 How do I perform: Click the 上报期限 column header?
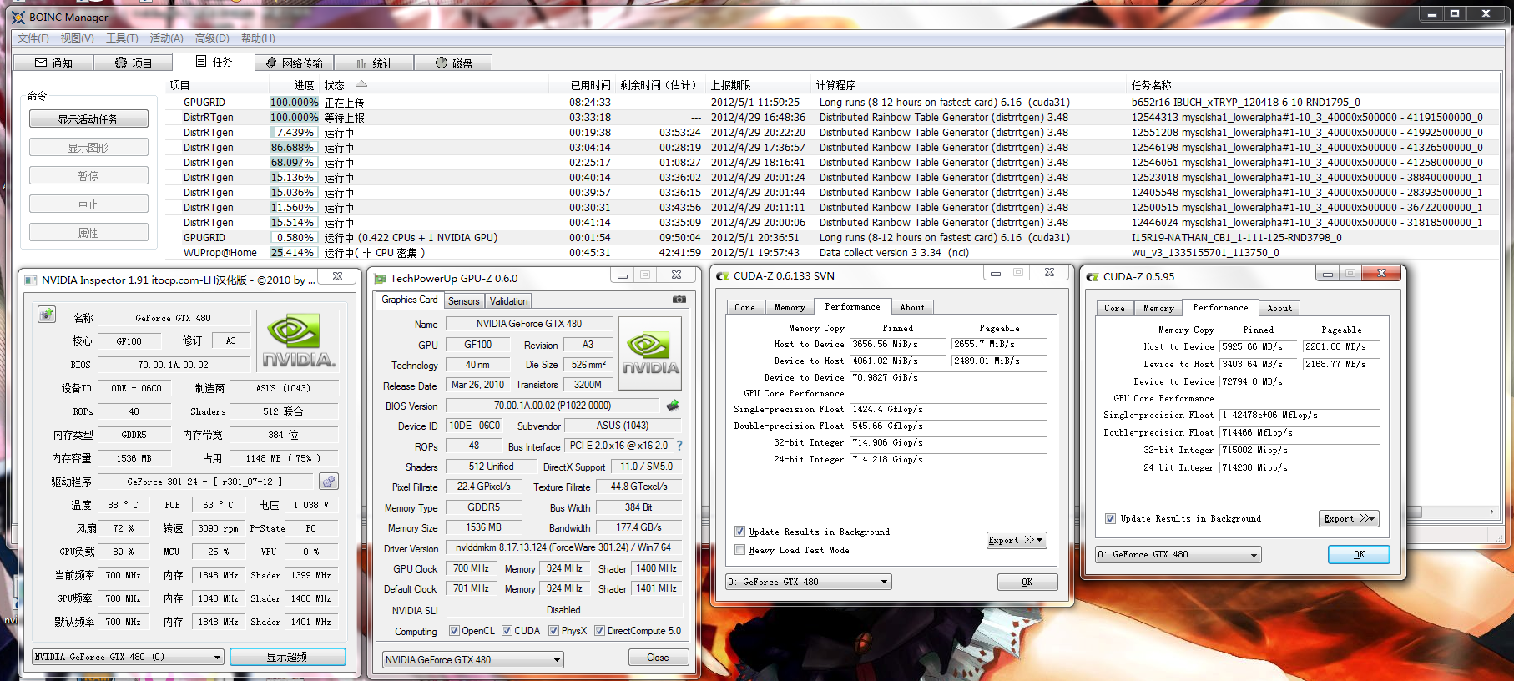760,85
